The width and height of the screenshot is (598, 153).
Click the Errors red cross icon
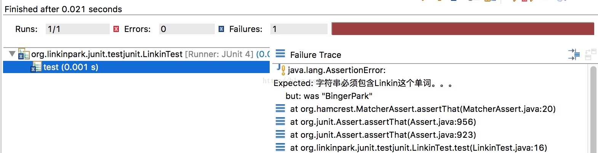pyautogui.click(x=117, y=29)
